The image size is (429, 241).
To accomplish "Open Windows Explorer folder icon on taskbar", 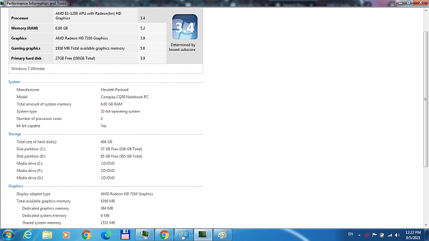I will tap(47, 235).
